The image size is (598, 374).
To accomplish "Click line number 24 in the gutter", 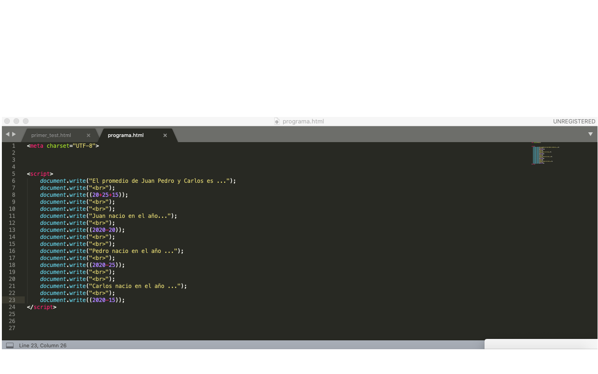I will coord(12,307).
